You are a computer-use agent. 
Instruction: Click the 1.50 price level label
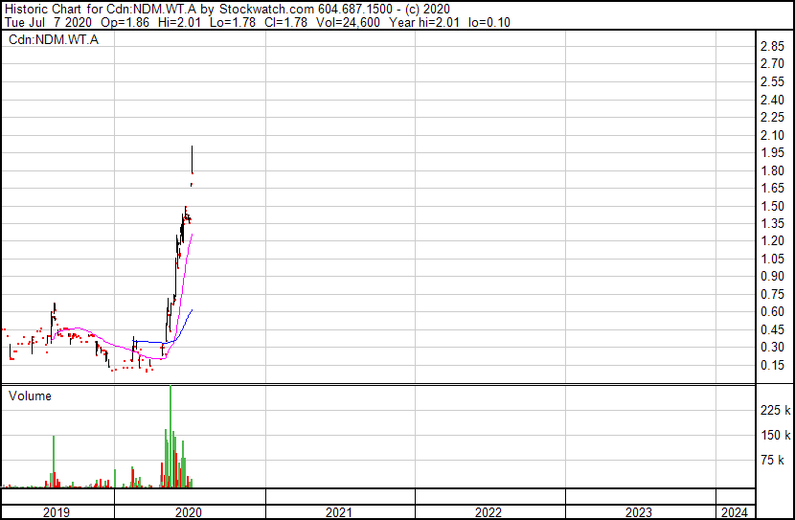coord(772,206)
